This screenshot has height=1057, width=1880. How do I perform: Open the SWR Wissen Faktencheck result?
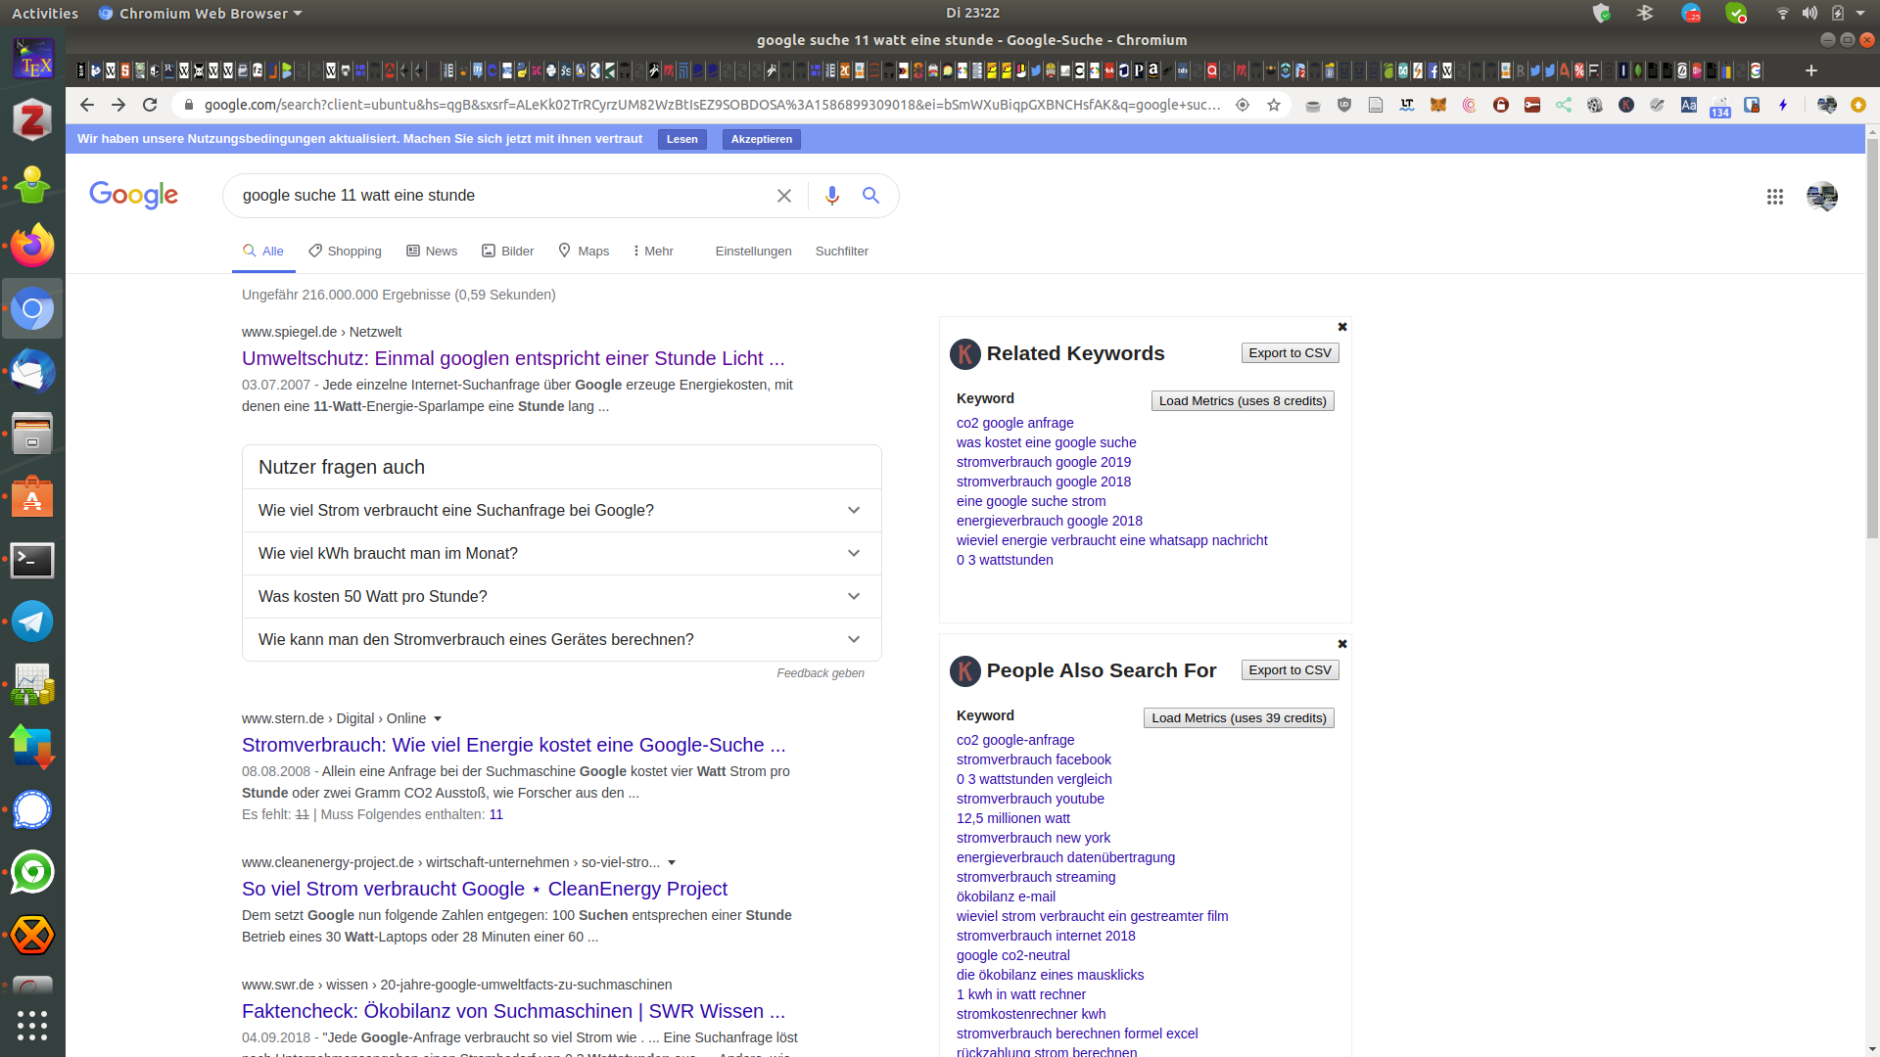[x=513, y=1011]
